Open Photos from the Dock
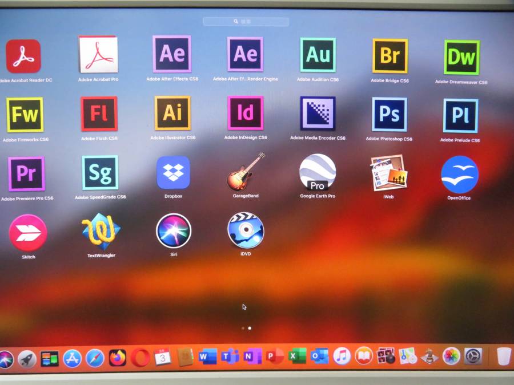514x385 pixels. [x=451, y=356]
